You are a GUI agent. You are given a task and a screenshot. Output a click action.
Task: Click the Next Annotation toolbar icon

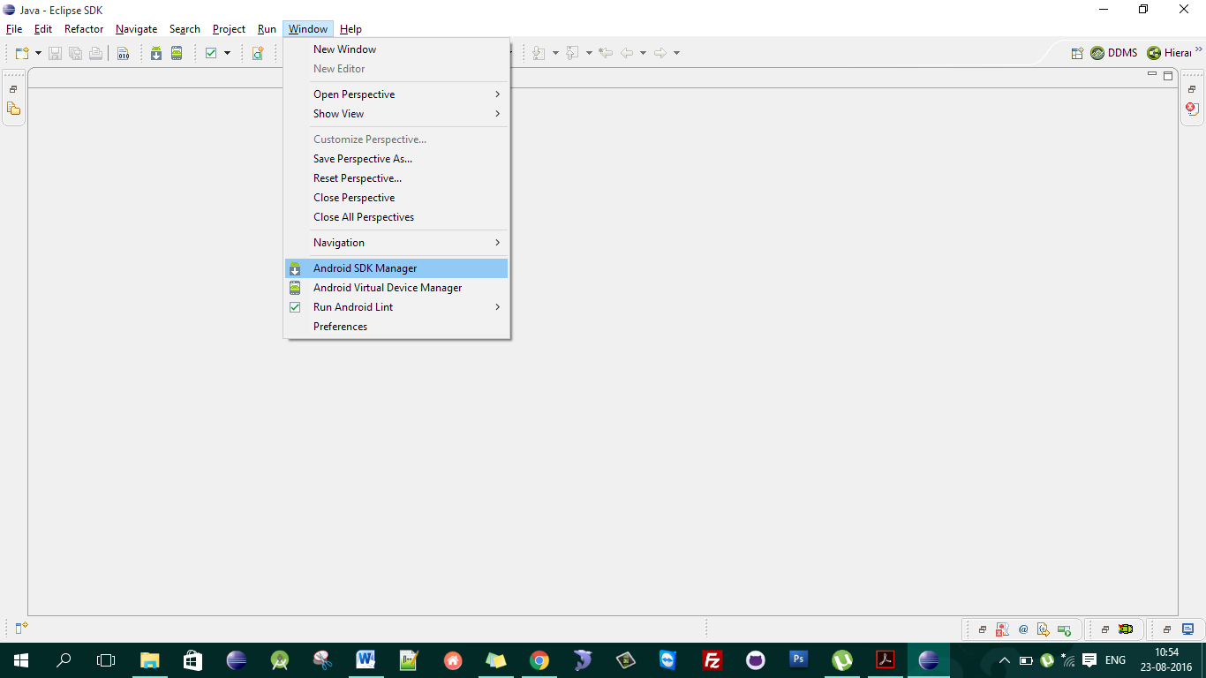(539, 53)
